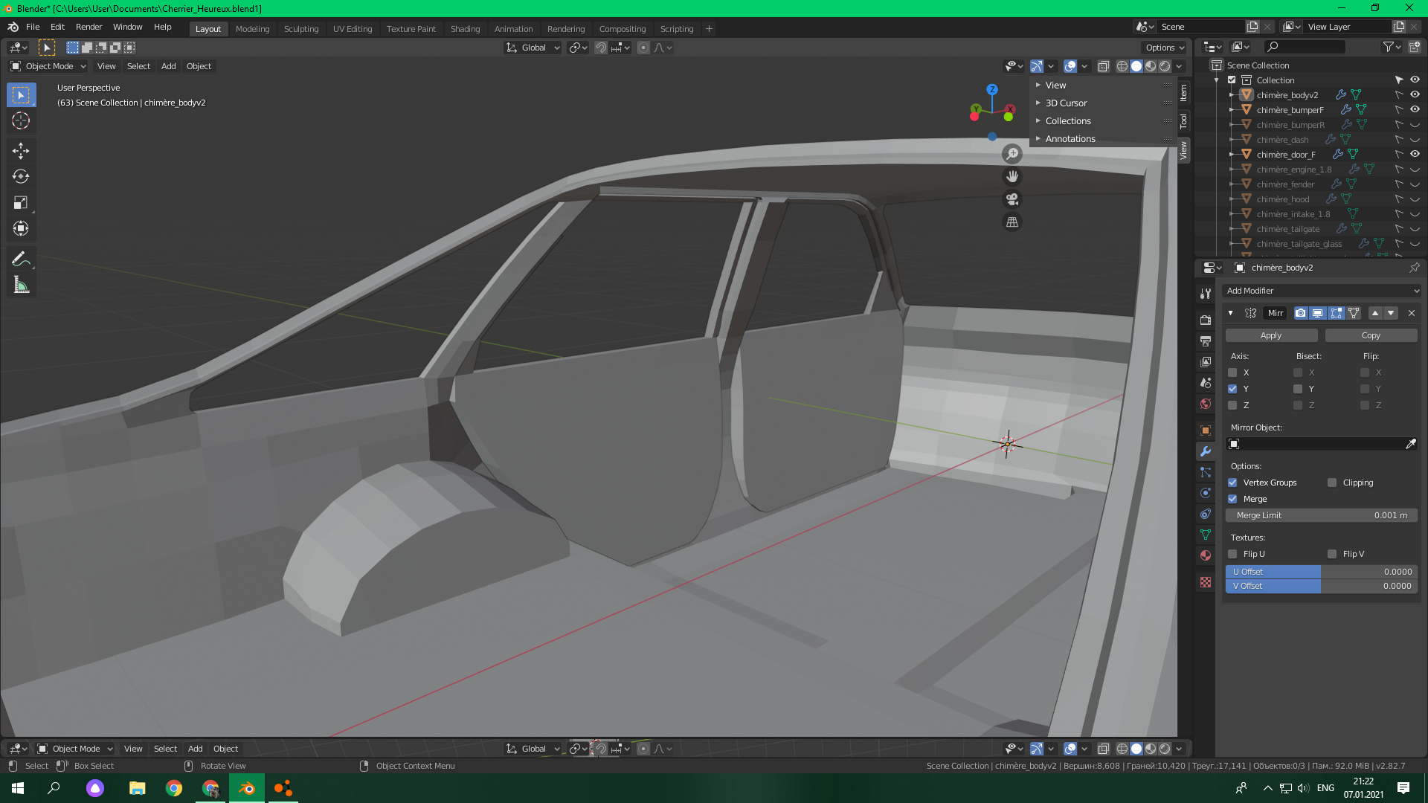This screenshot has width=1428, height=803.
Task: Open Modifier properties wrench tab
Action: tap(1206, 451)
